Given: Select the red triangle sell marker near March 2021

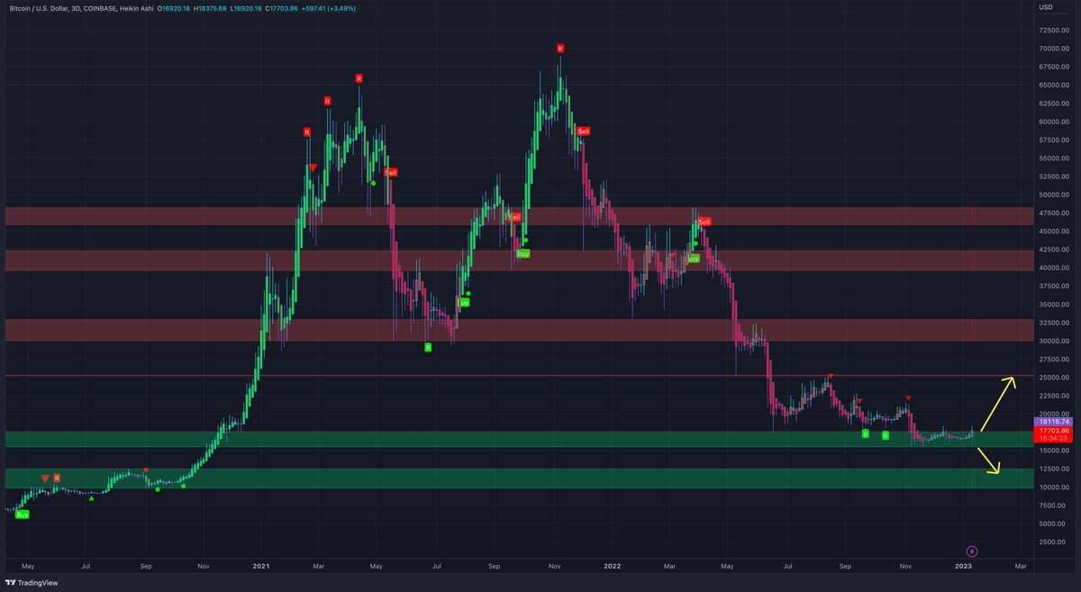Looking at the screenshot, I should click(313, 167).
